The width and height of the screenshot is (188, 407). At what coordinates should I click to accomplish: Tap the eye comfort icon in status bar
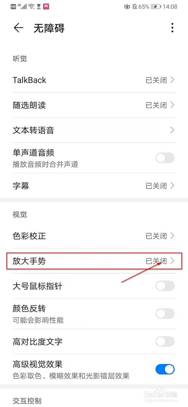tap(127, 6)
